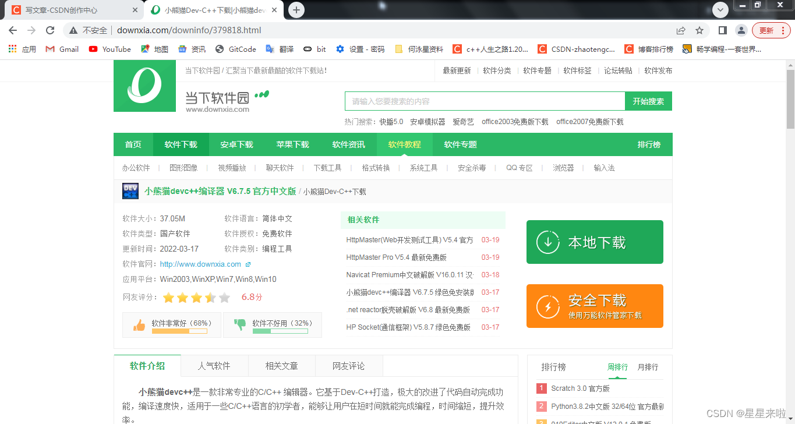Toggle the browser side panel

[722, 30]
